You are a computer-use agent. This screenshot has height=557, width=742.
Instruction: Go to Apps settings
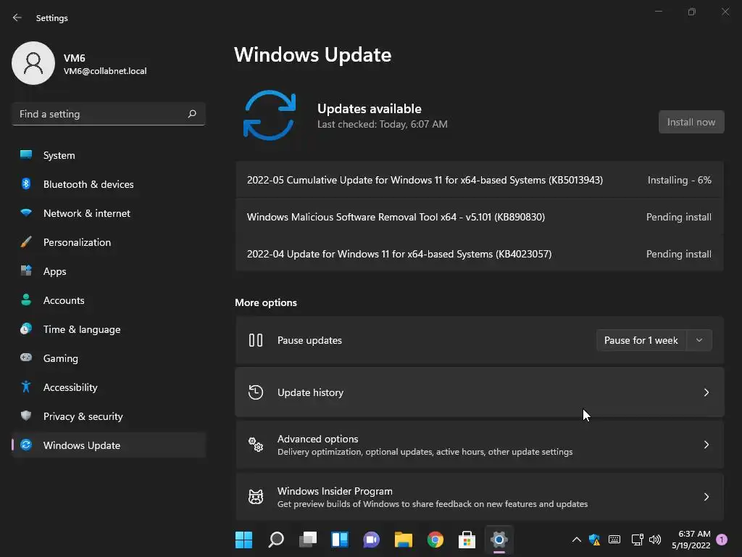109,271
